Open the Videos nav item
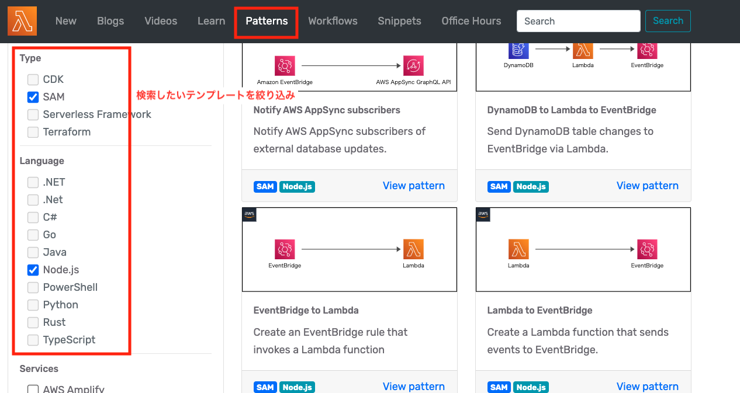740x393 pixels. pyautogui.click(x=161, y=21)
